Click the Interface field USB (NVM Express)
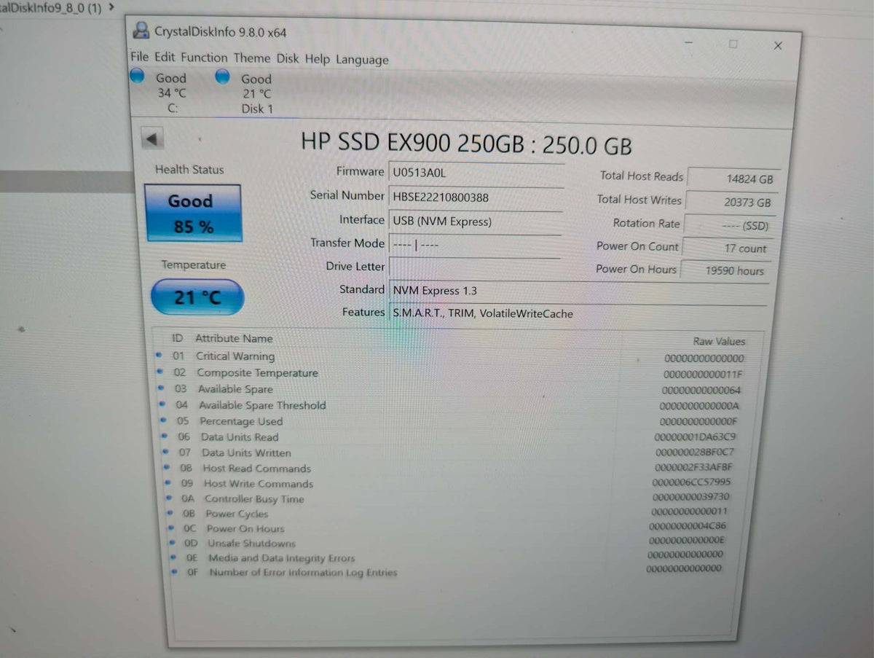 click(x=476, y=222)
